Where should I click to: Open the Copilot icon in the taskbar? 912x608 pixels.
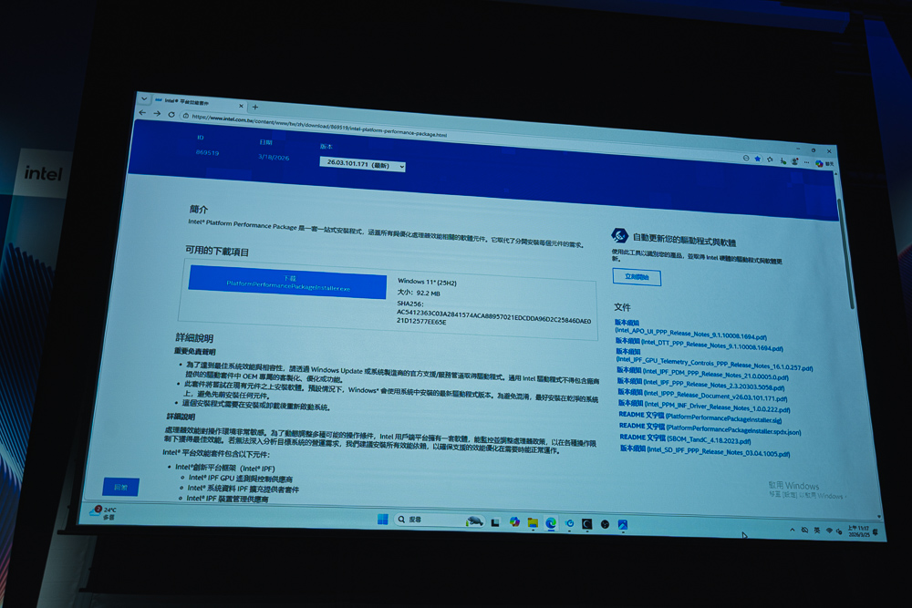click(x=514, y=521)
